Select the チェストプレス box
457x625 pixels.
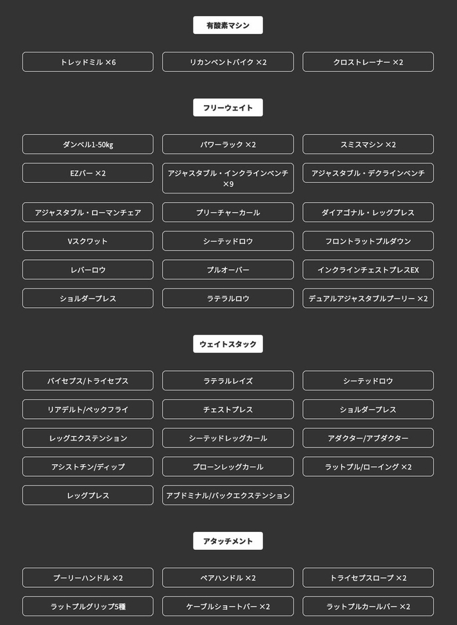[228, 410]
